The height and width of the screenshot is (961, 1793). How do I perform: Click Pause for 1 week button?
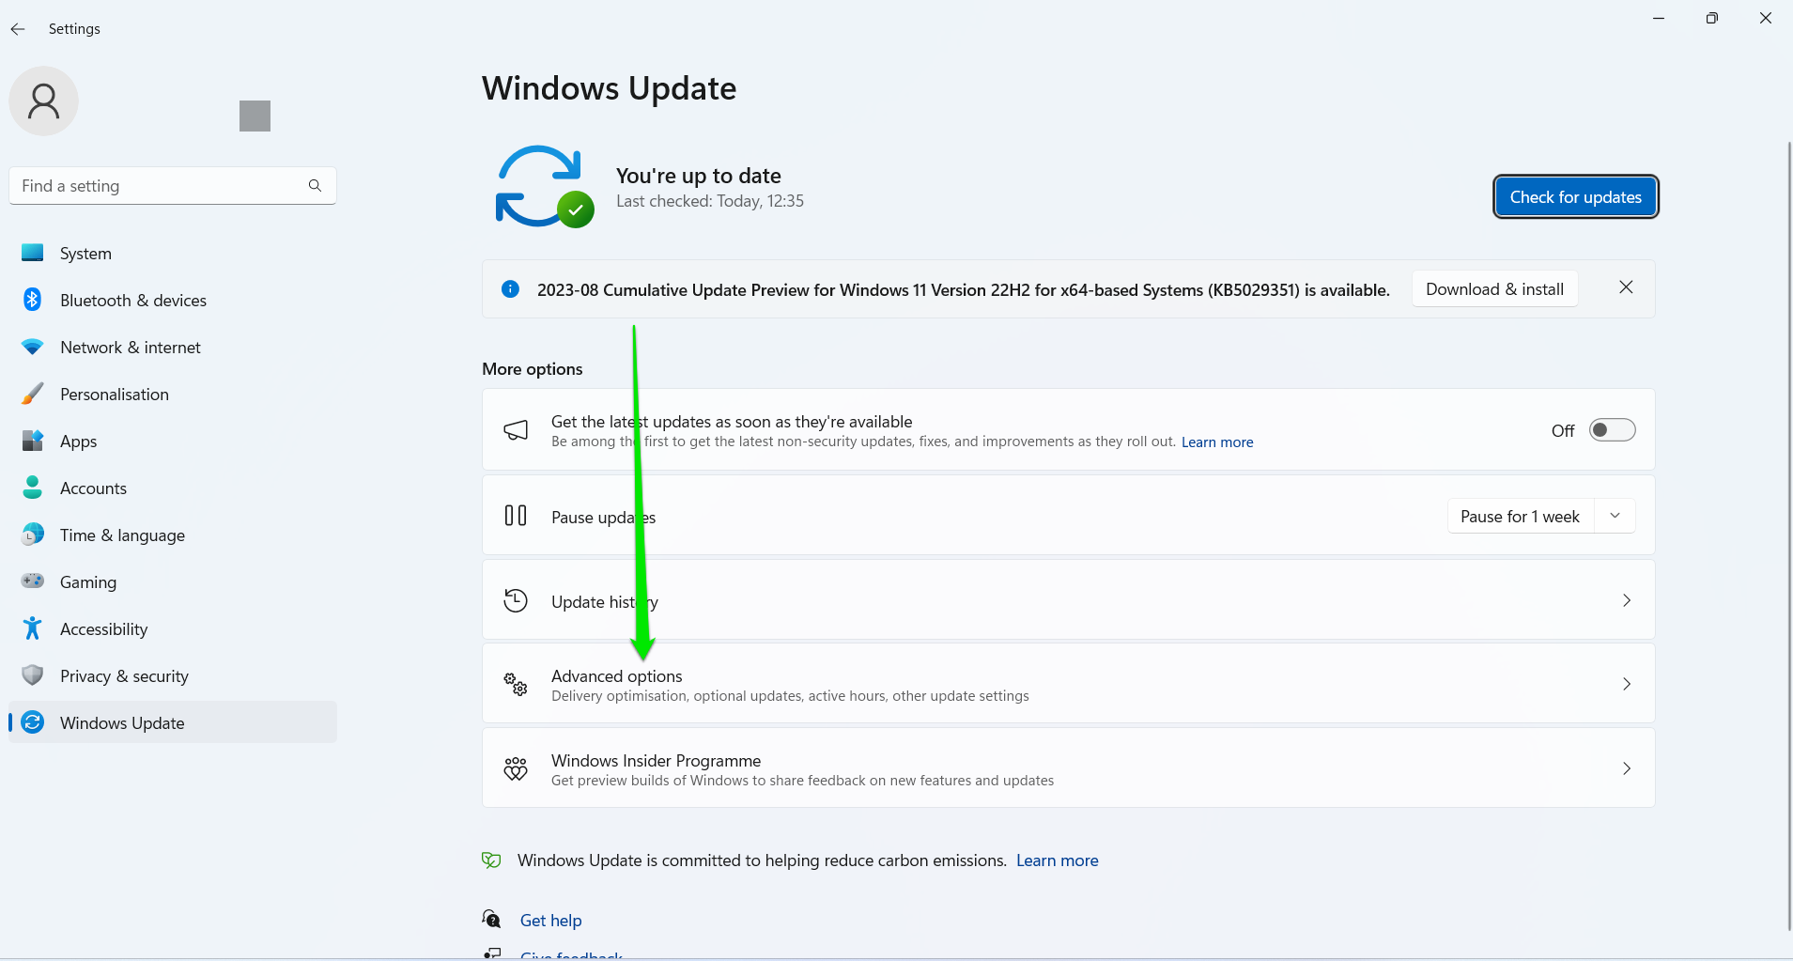click(1521, 516)
